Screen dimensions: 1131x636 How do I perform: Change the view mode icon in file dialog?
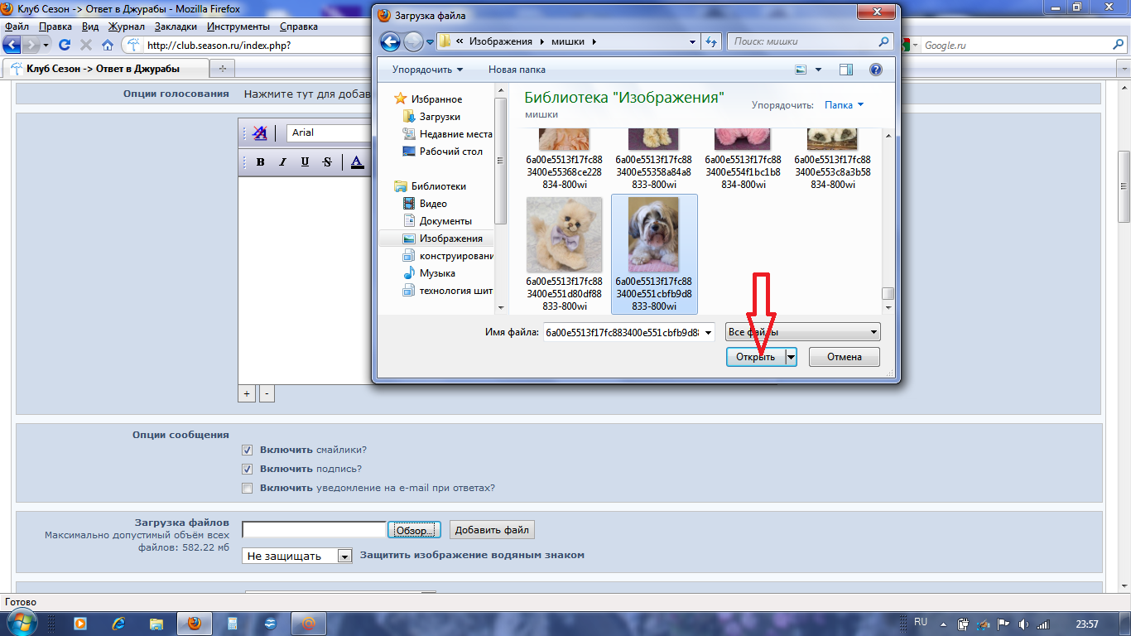click(801, 70)
